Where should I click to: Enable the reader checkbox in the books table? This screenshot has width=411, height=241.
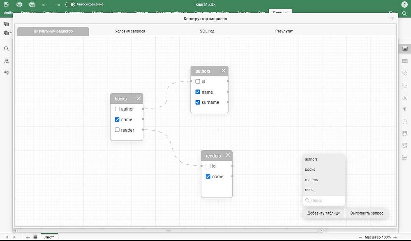(x=117, y=130)
